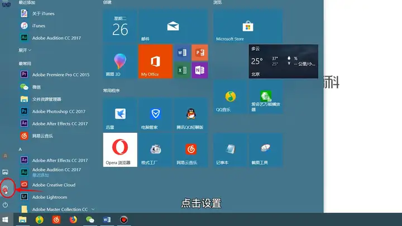Screen dimensions: 402x226
Task: Open the Microsoft Store tile
Action: tap(248, 26)
